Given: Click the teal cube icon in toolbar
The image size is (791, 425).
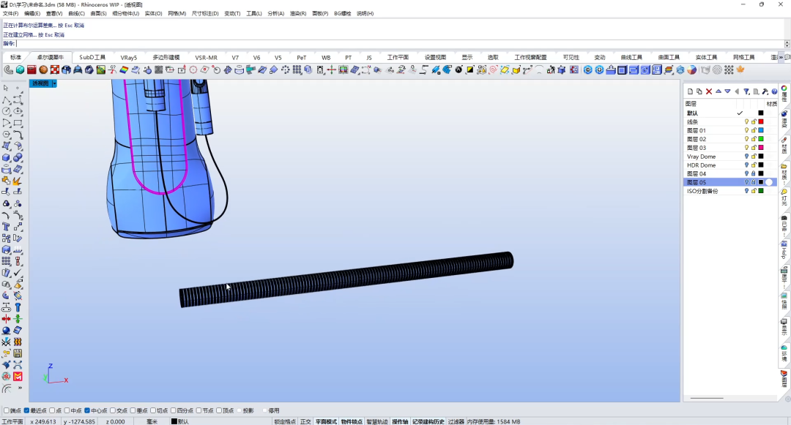Looking at the screenshot, I should [20, 69].
